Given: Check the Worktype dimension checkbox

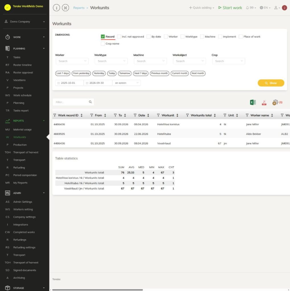Looking at the screenshot, I should point(182,37).
